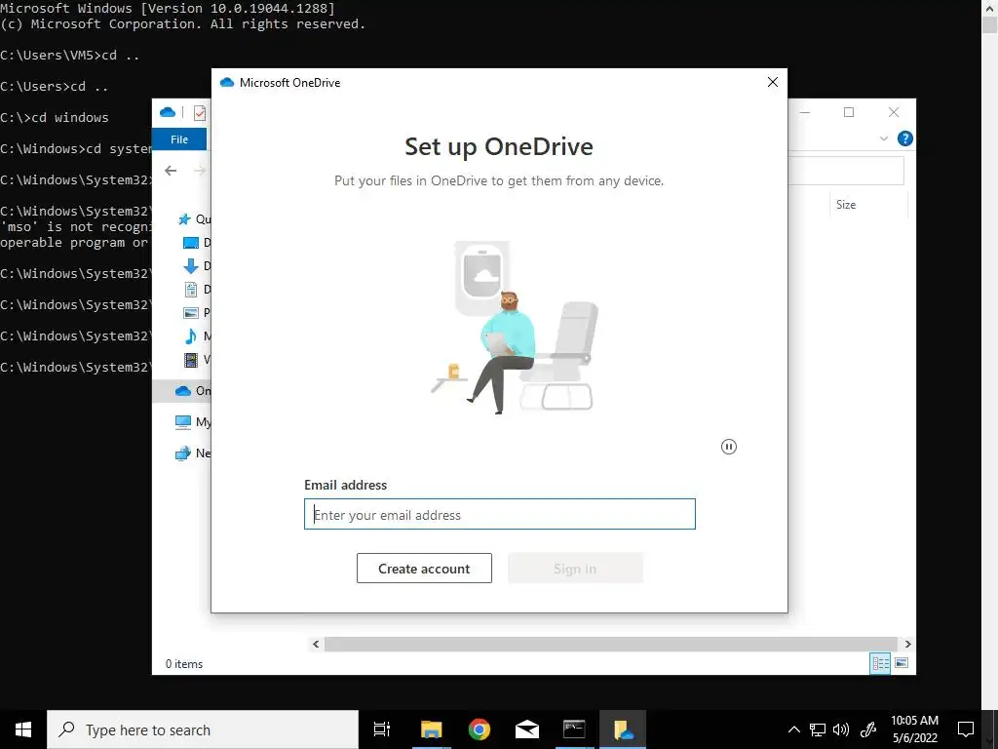
Task: Select the Videos filmstrip icon in sidebar
Action: click(x=191, y=360)
